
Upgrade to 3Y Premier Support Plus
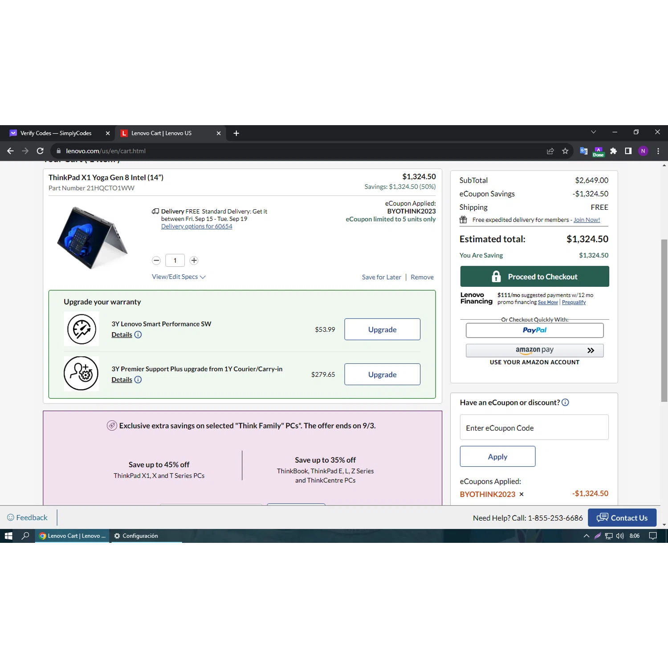tap(382, 375)
